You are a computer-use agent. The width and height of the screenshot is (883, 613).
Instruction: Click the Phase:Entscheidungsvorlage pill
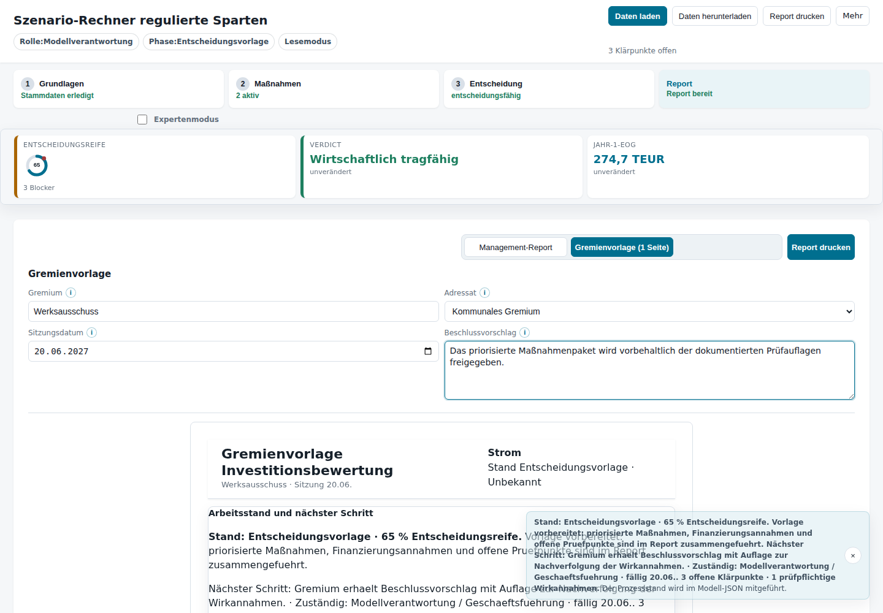[x=208, y=42]
